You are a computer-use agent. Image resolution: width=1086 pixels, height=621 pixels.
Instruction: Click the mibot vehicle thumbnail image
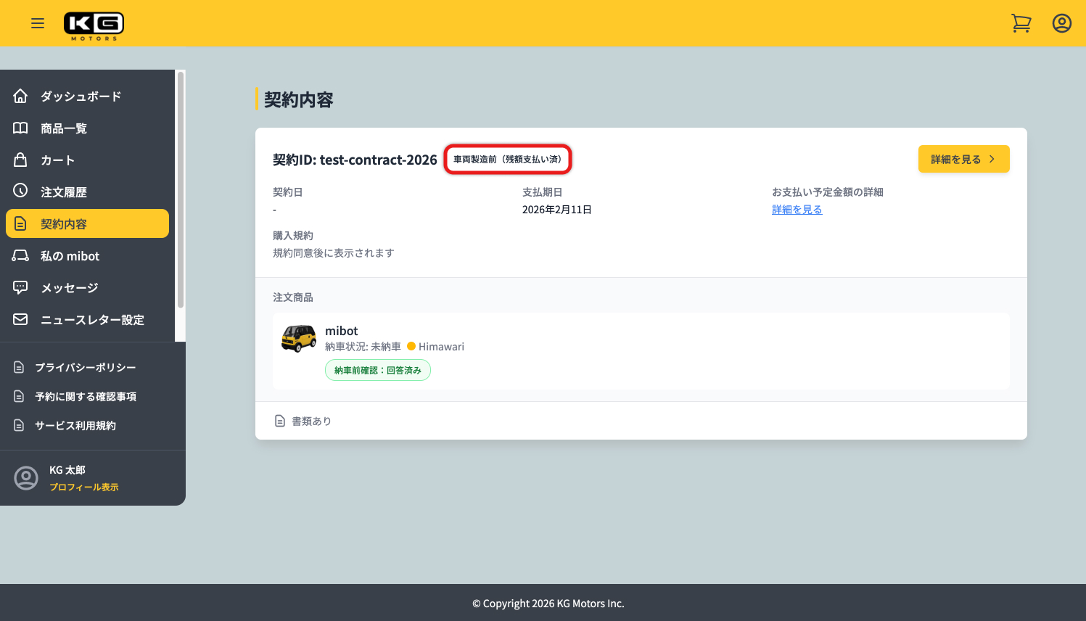[x=299, y=338]
